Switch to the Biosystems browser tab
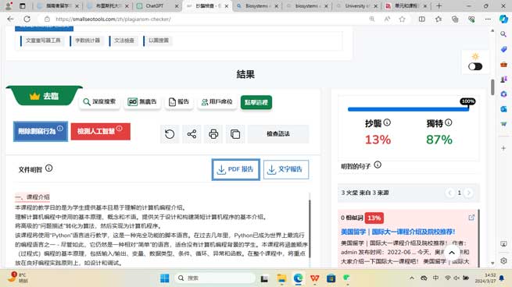The width and height of the screenshot is (512, 287). pyautogui.click(x=256, y=6)
